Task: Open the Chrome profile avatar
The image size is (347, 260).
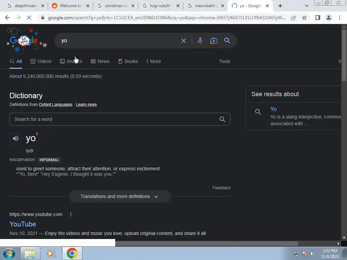Action: [329, 18]
